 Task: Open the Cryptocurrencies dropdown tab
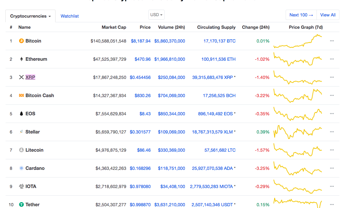[x=30, y=16]
